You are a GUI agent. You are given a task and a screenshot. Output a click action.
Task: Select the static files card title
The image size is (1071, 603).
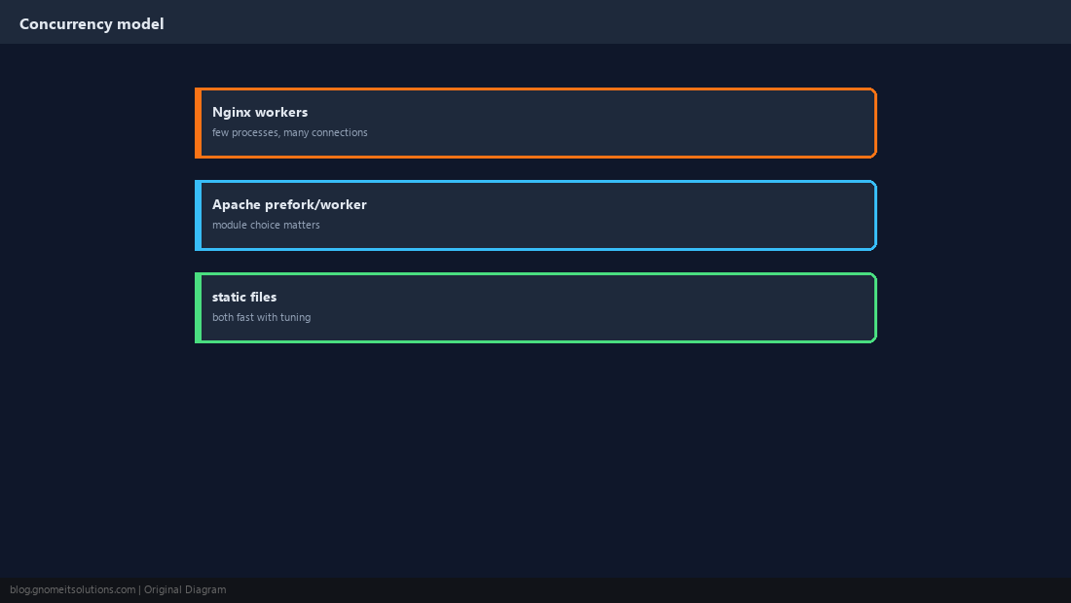[243, 297]
